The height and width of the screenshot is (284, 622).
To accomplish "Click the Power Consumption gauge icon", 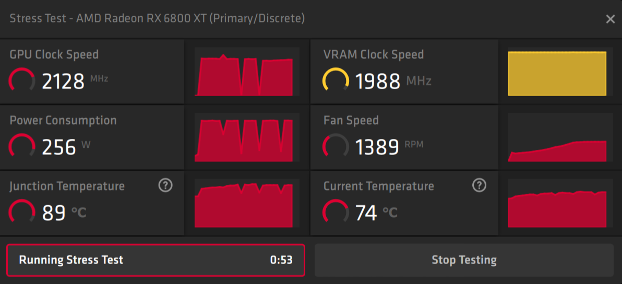I will (22, 146).
